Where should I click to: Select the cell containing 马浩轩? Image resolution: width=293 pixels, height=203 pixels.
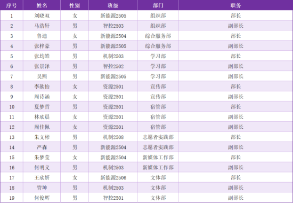click(x=42, y=26)
